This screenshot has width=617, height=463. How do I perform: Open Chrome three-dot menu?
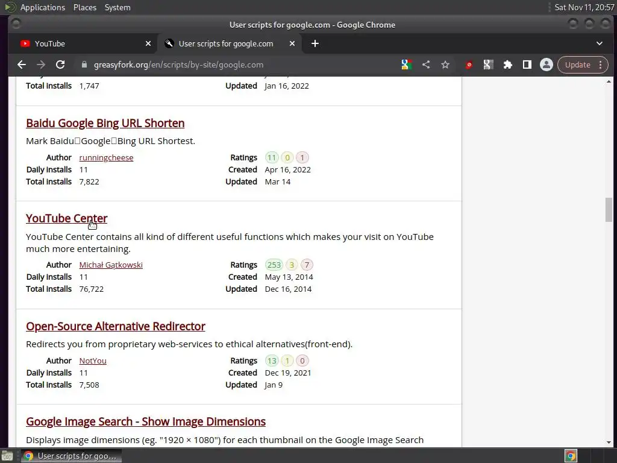coord(601,65)
